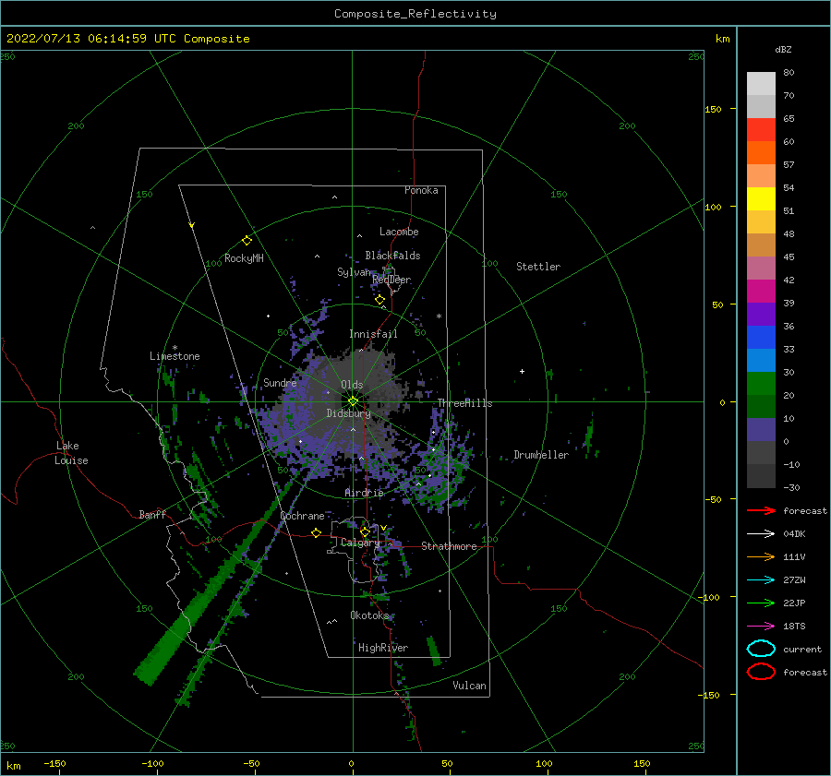Click the Drumheller label
Screen dimensions: 831x776
pos(541,455)
